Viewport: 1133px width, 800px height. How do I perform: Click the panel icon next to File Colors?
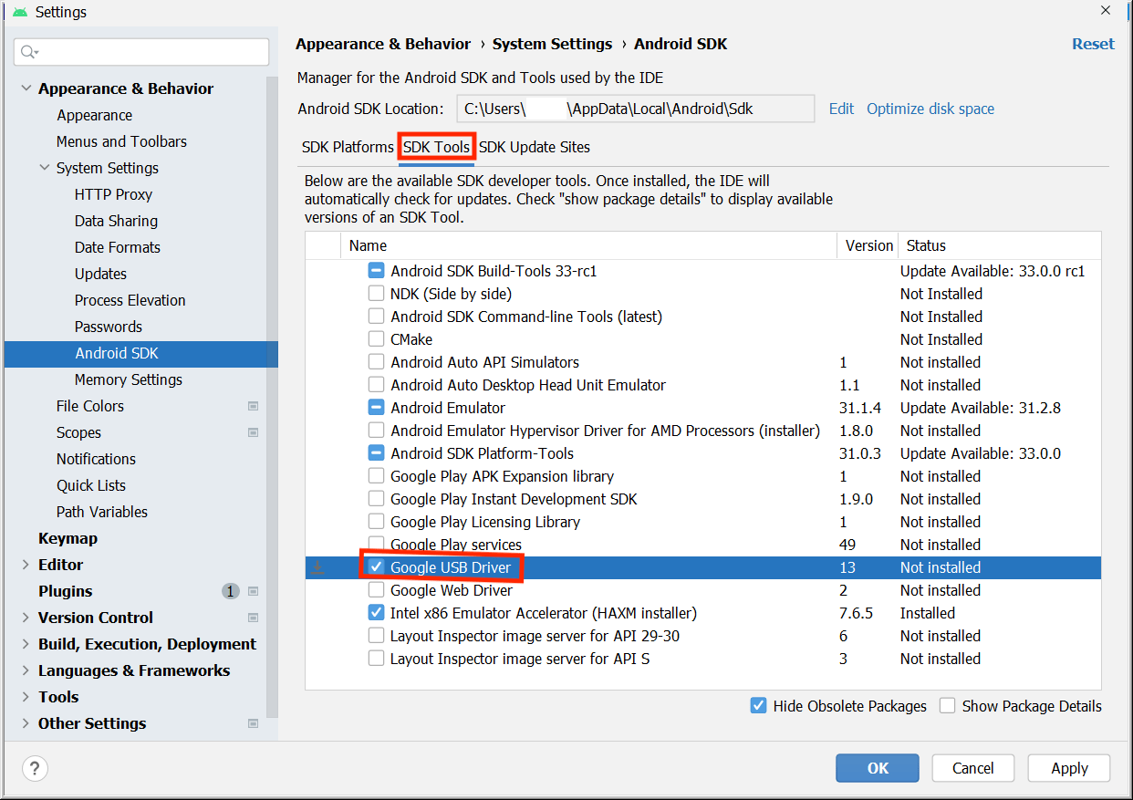pos(253,405)
